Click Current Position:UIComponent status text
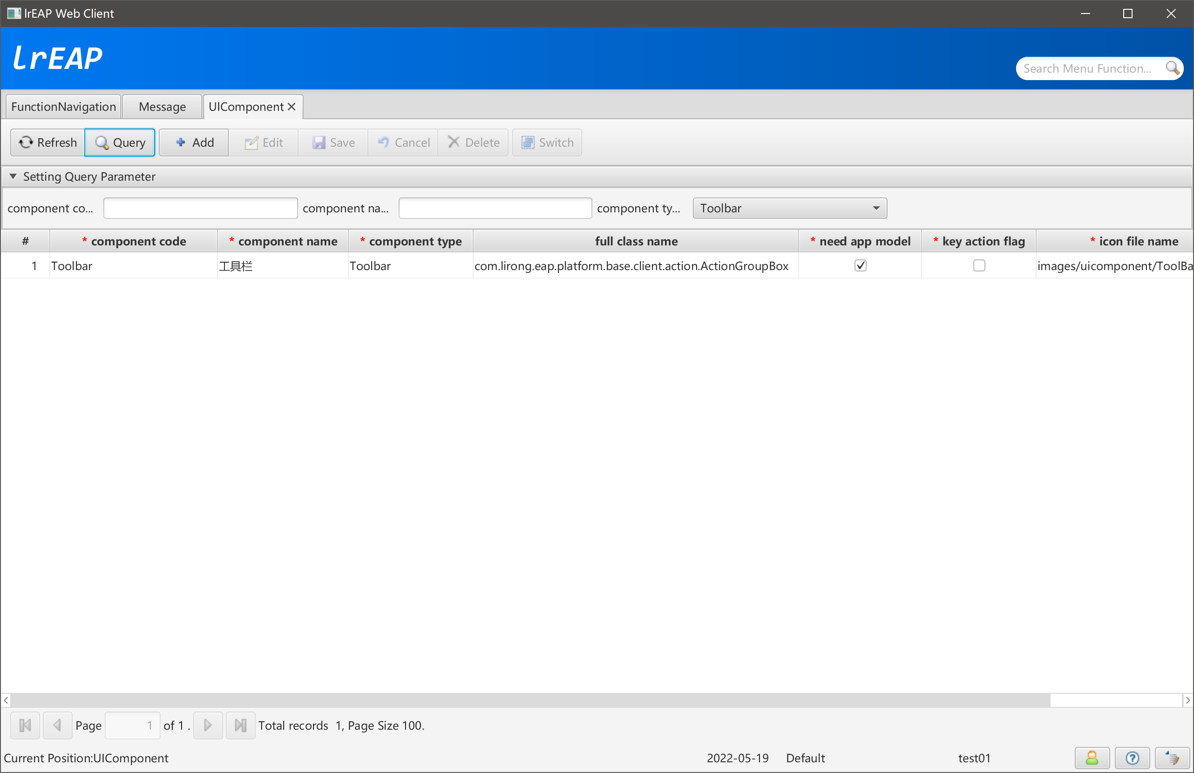 pos(86,758)
